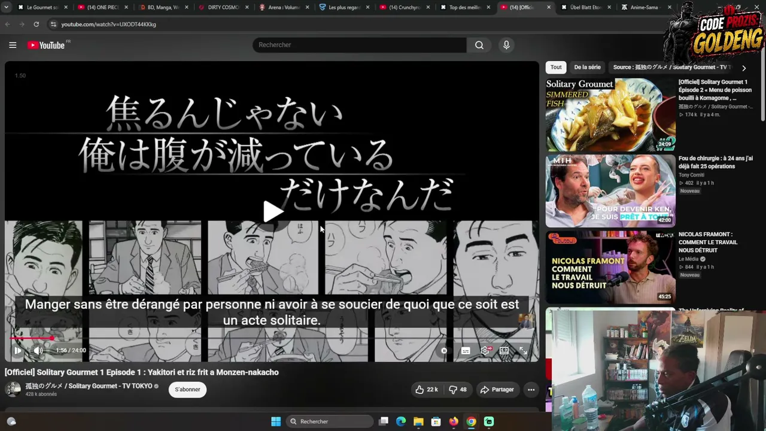Focus the YouTube Rechercher search field
This screenshot has height=431, width=766.
coord(360,45)
